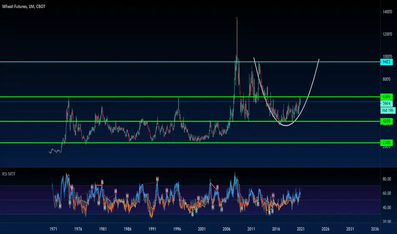
Task: Select the green horizontal line at 420'0
Action: point(190,121)
